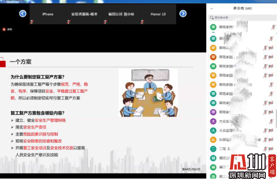Viewport: 277px width, 179px height.
Task: Click the 参会者 (142) header
Action: 243,8
